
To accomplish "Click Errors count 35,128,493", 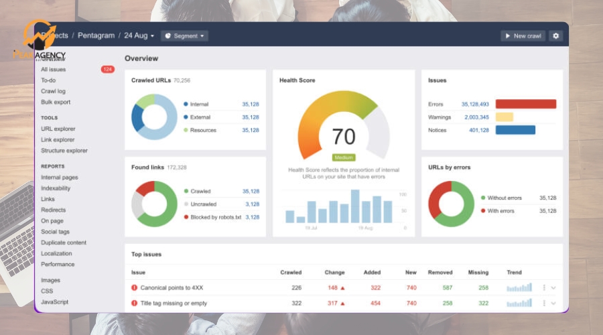I will pos(475,105).
